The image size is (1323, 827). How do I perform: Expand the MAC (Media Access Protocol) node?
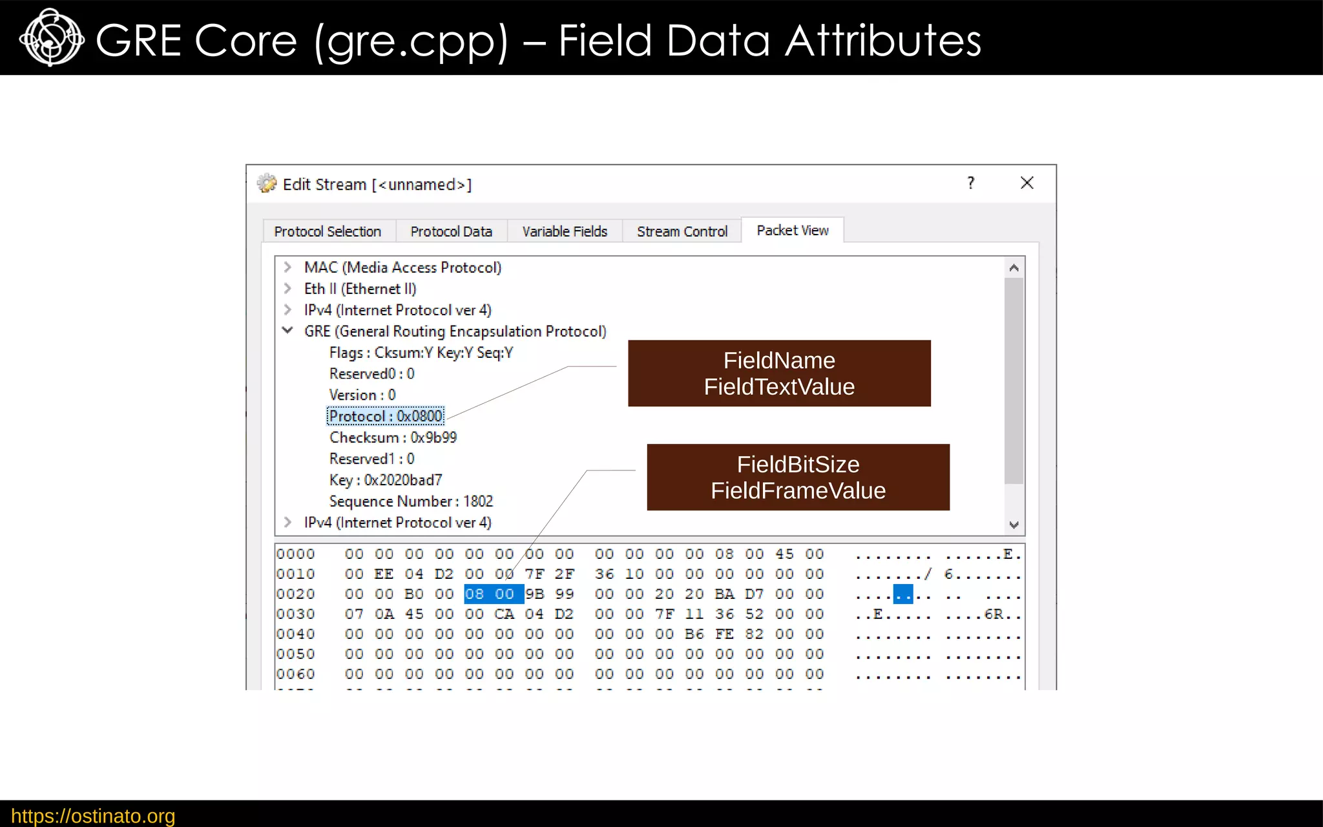coord(287,267)
